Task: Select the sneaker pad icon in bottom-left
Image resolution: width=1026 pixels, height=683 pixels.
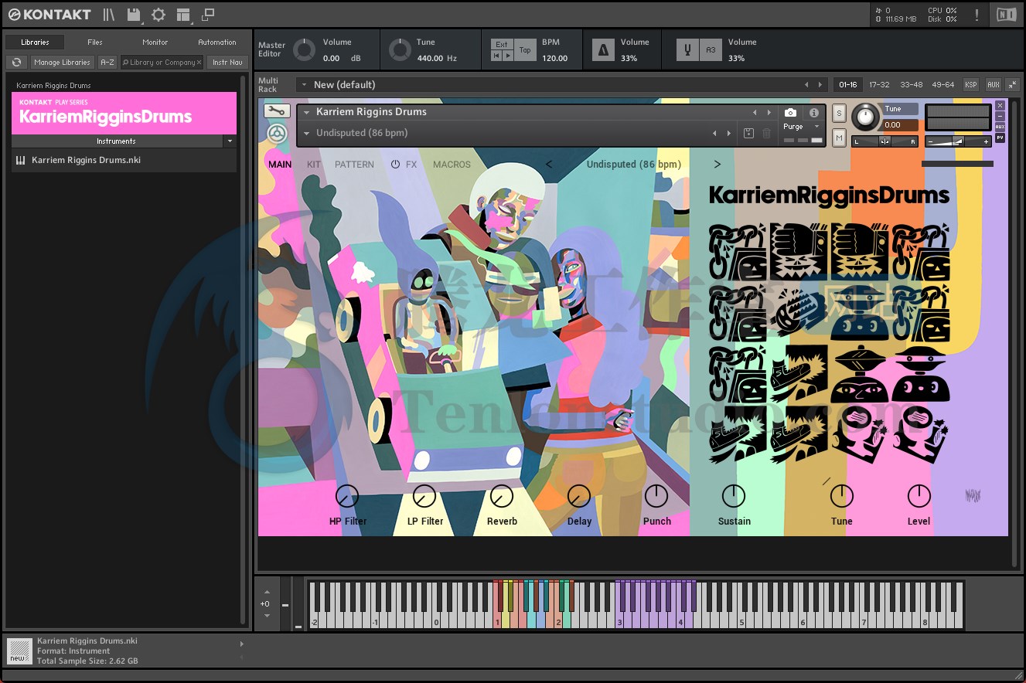Action: [738, 435]
